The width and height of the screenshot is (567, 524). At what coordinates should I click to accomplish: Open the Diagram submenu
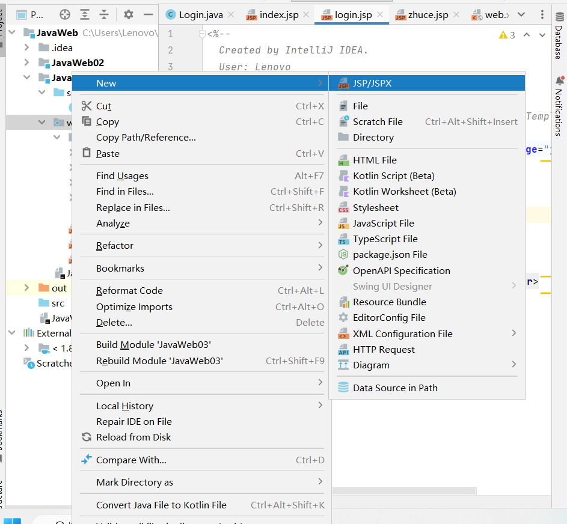(x=427, y=365)
